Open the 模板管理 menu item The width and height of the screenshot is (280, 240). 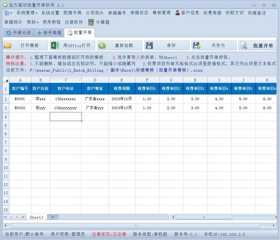tap(161, 13)
